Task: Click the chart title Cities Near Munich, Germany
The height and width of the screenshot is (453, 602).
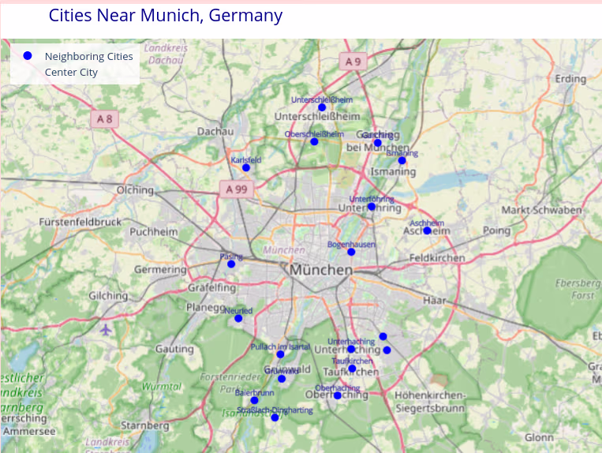Action: click(166, 15)
